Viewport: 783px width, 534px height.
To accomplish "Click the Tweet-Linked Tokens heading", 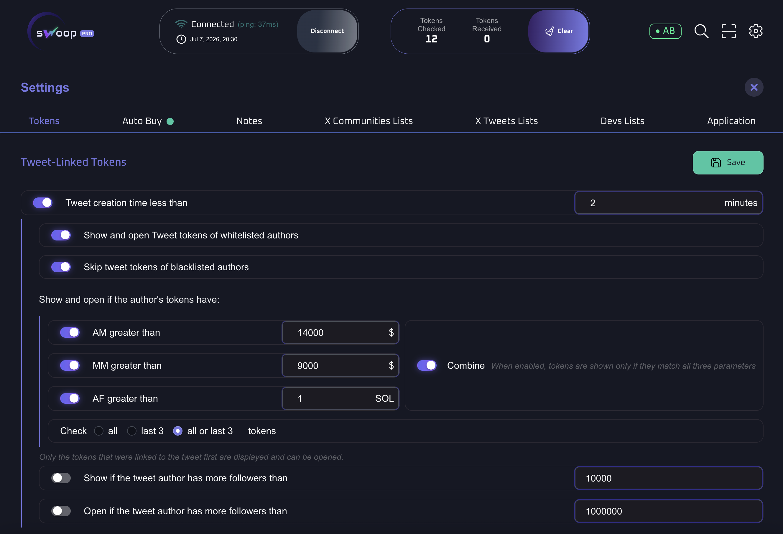I will click(73, 162).
